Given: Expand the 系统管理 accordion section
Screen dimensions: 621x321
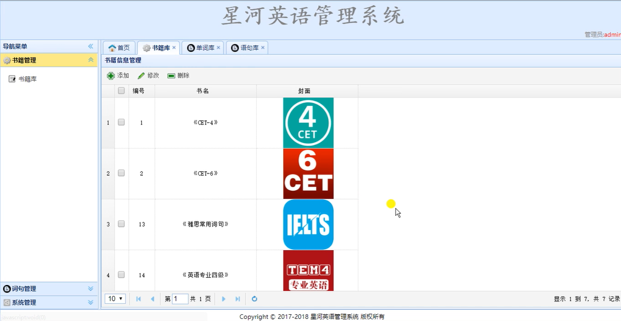Looking at the screenshot, I should [91, 302].
